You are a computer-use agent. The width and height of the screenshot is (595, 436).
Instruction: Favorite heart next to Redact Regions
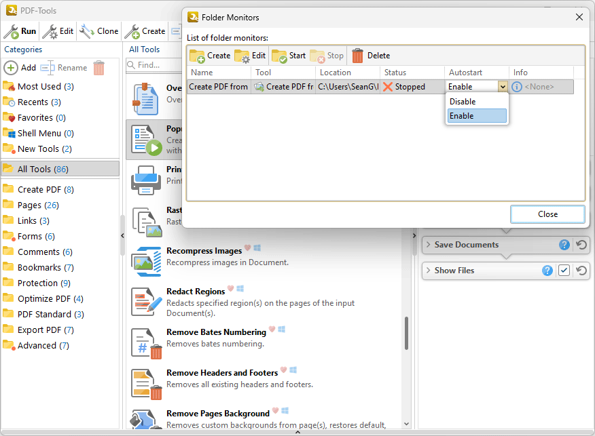tap(230, 289)
